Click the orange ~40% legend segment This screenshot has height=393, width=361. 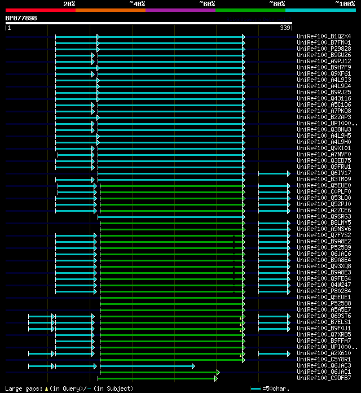click(111, 10)
